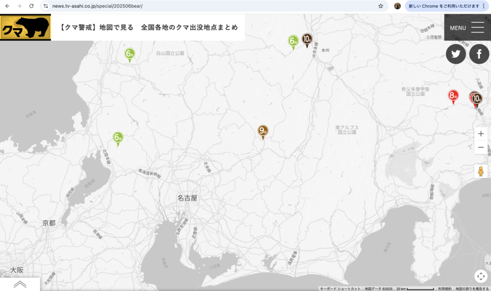Share the page via Facebook icon
The image size is (491, 291).
coord(479,54)
